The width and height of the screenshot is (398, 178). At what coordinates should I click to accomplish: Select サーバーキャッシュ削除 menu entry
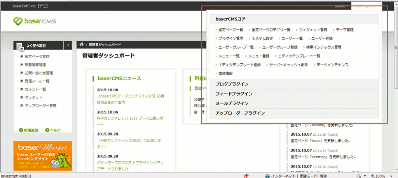289,65
